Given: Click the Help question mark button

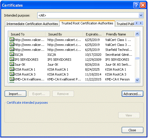Looking at the screenshot, I should coord(136,5).
